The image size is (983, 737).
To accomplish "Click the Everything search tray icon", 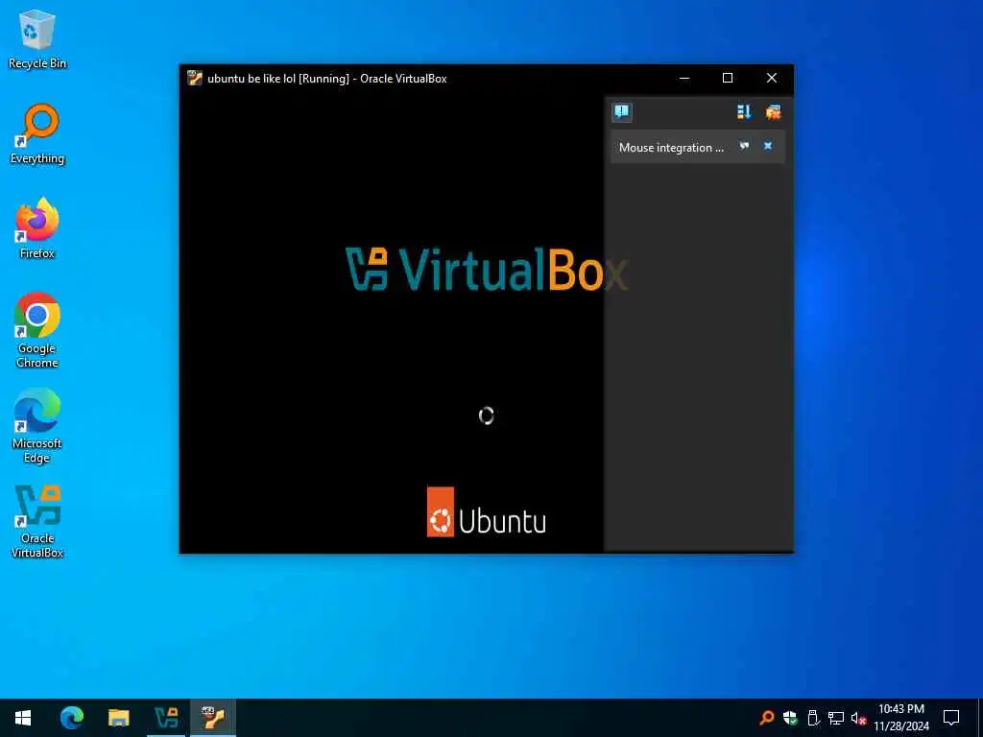I will coord(766,718).
